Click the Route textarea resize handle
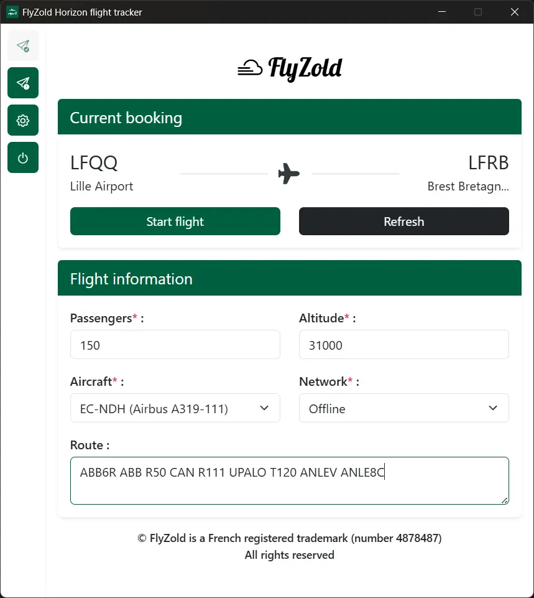The width and height of the screenshot is (534, 598). (x=505, y=500)
